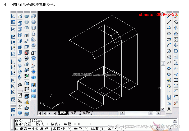Select the Cone solid tool
Screen dimensions: 189x131
coord(34,34)
